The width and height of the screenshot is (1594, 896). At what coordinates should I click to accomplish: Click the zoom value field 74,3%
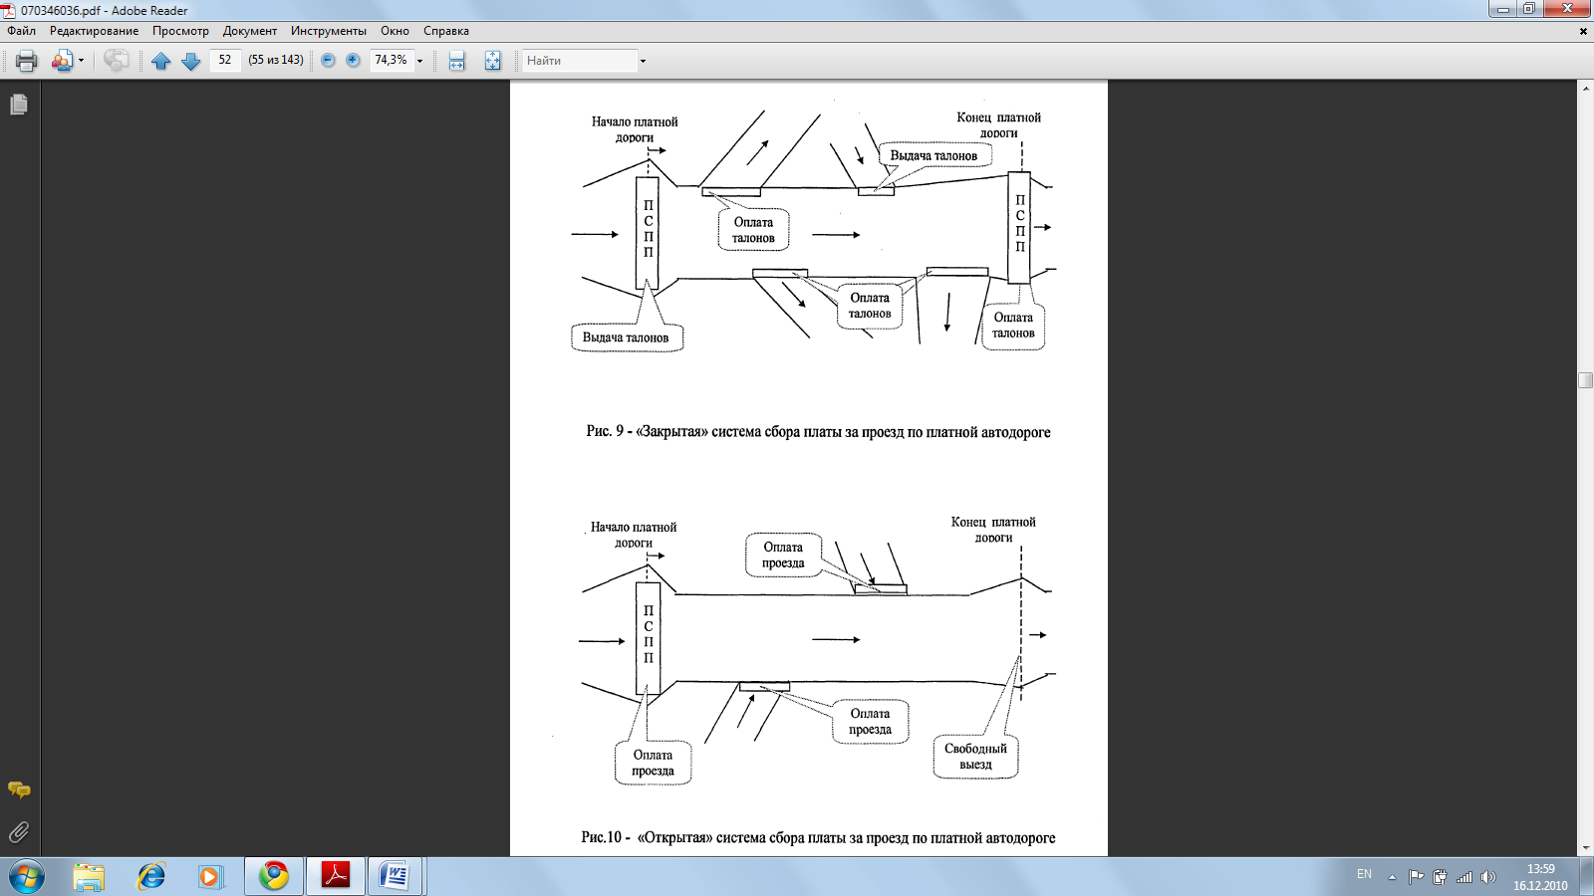[391, 61]
